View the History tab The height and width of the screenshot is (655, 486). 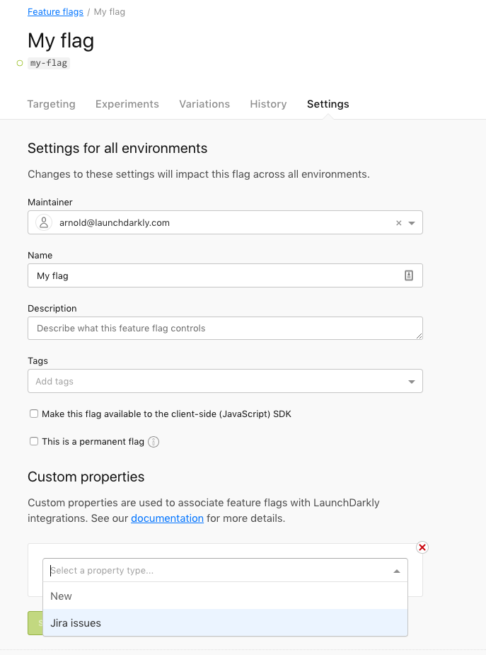point(268,104)
